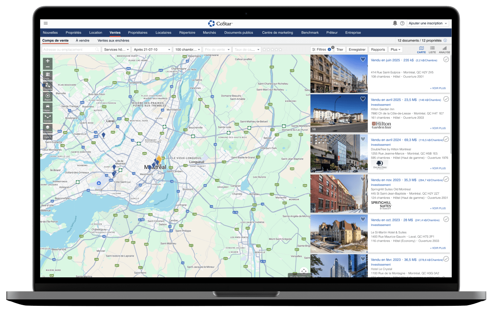Screen dimensions: 493x315
Task: Open the Après 21-07-10 date dropdown
Action: point(152,50)
